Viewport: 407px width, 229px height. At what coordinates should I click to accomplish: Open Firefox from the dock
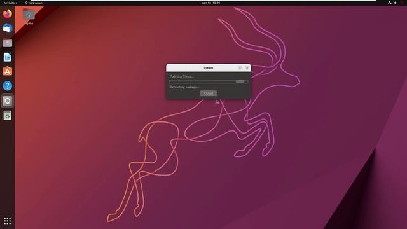click(7, 13)
